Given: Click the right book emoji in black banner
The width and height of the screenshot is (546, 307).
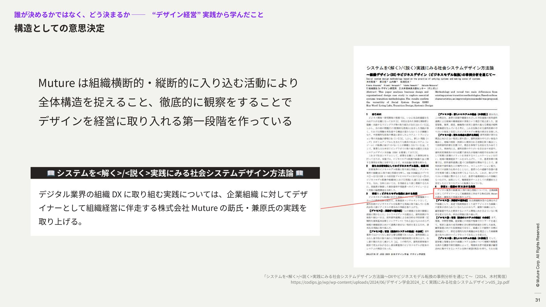Looking at the screenshot, I should click(x=299, y=173).
